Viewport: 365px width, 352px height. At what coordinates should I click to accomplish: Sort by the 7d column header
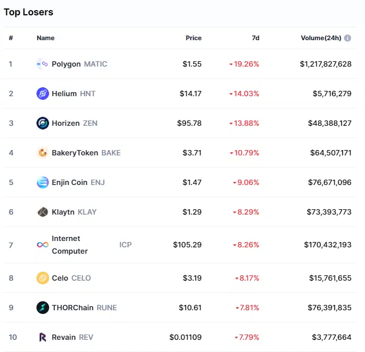(255, 38)
